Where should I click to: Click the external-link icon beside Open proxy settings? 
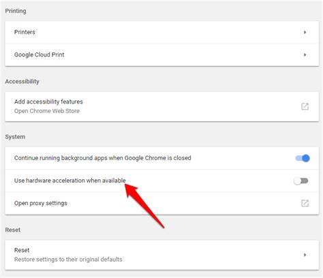point(305,203)
